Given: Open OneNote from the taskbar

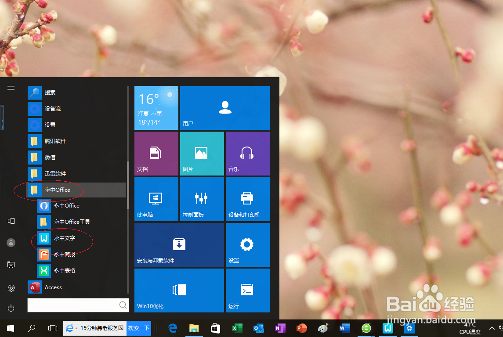Looking at the screenshot, I should 280,328.
